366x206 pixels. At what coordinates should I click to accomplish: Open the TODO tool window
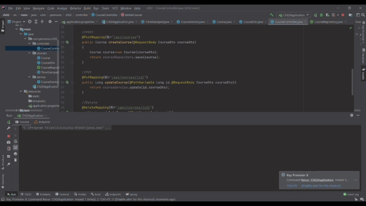point(26,195)
